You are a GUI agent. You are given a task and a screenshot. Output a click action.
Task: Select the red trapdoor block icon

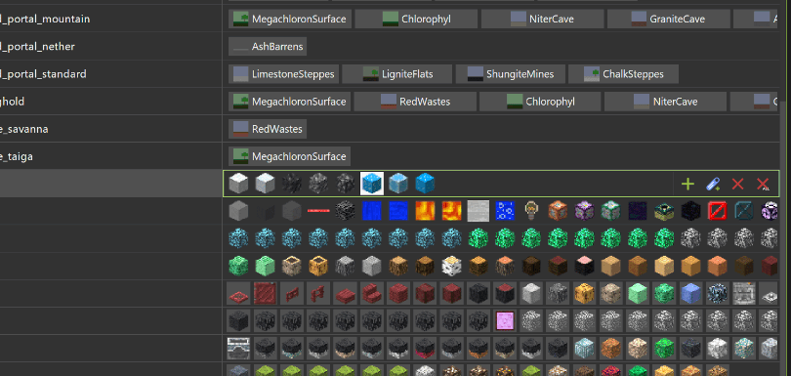266,293
